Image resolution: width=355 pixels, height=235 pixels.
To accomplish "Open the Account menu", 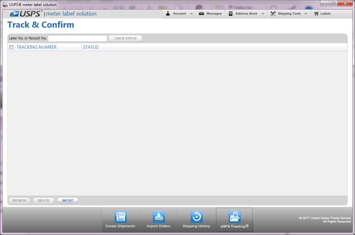I will (179, 14).
